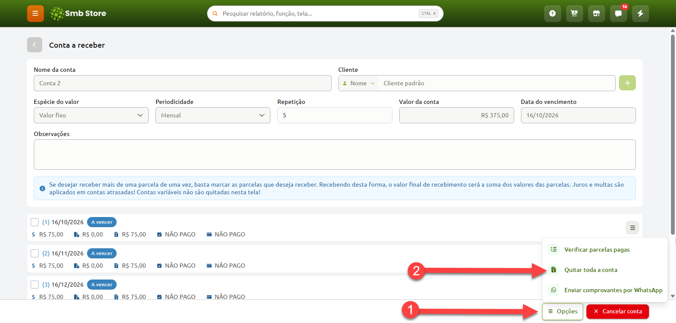Viewport: 676px width, 323px height.
Task: Click the WhatsApp icon in options menu
Action: pos(553,290)
